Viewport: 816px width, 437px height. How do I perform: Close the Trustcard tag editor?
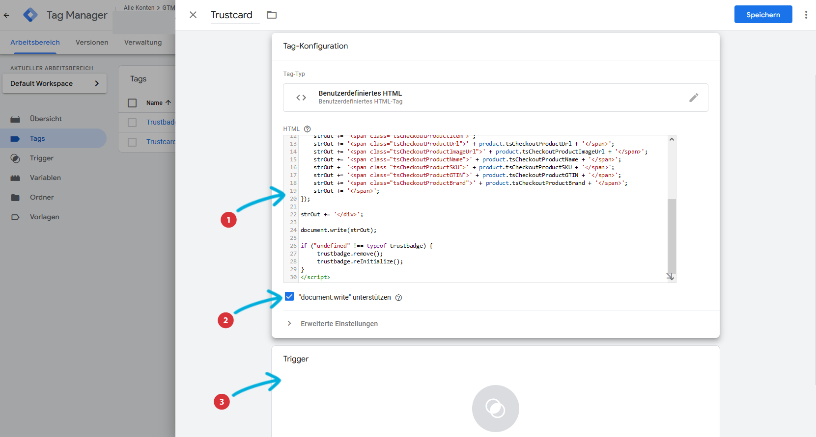(x=193, y=15)
